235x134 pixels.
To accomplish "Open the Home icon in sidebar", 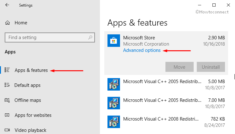I will (x=8, y=23).
